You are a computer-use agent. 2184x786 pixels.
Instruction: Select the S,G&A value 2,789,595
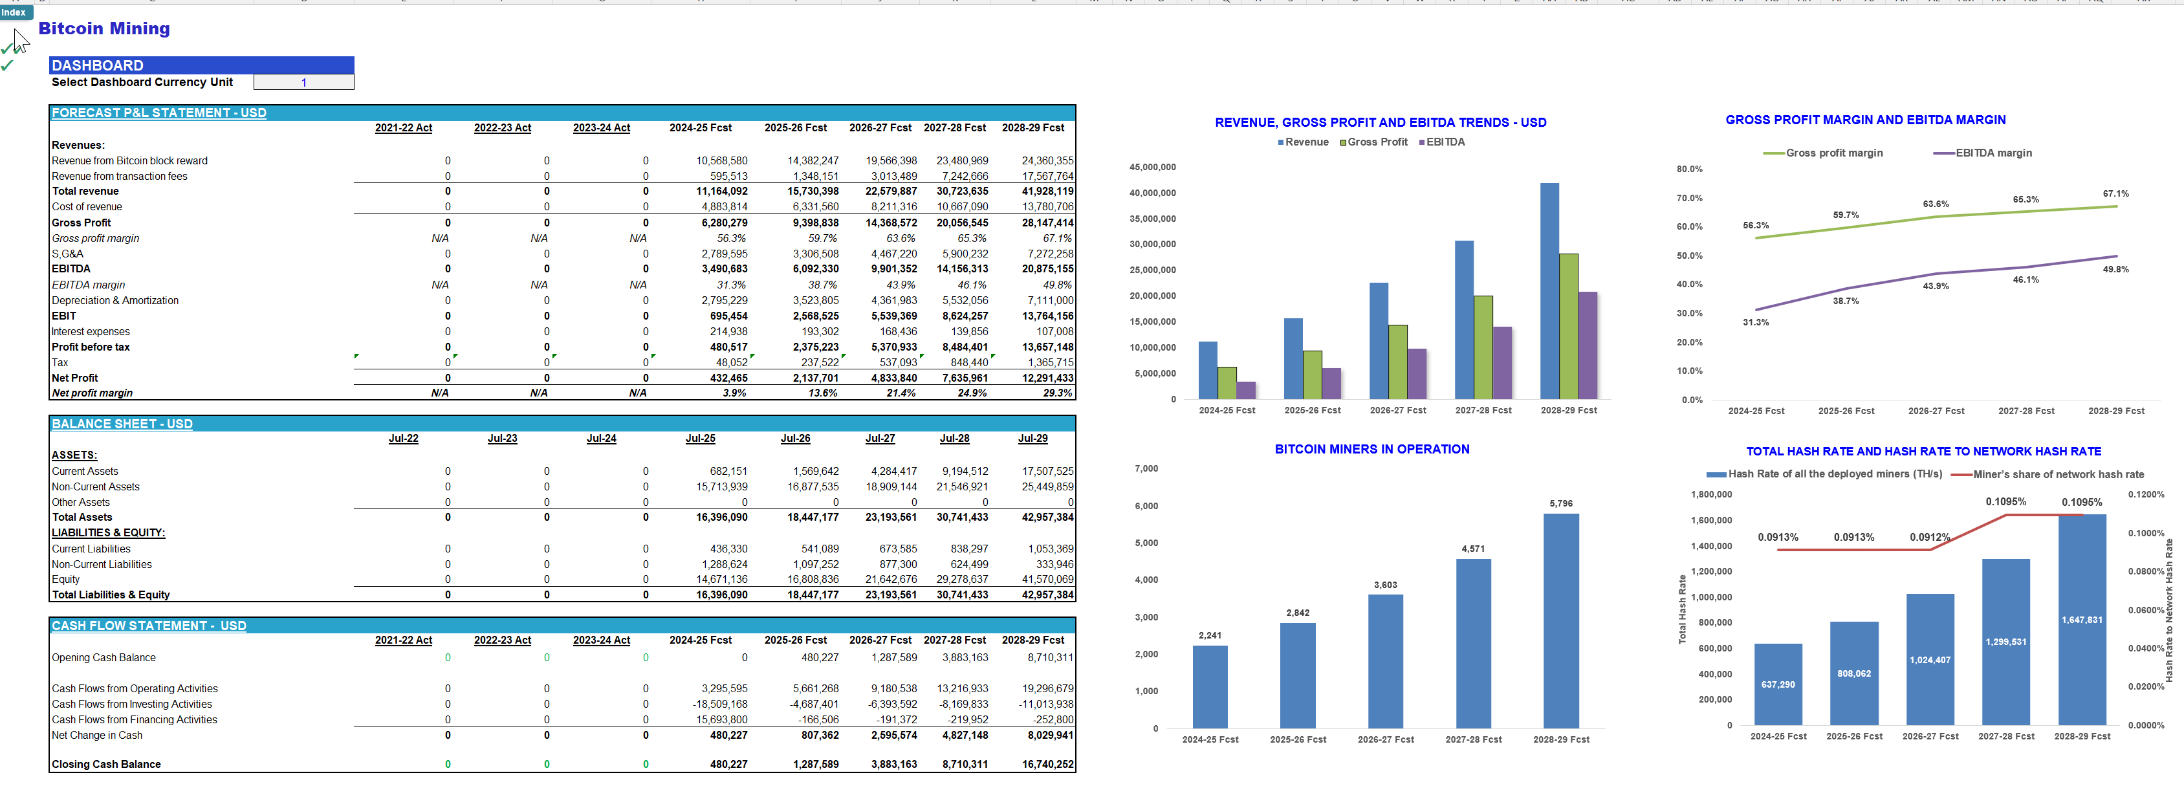click(x=724, y=254)
